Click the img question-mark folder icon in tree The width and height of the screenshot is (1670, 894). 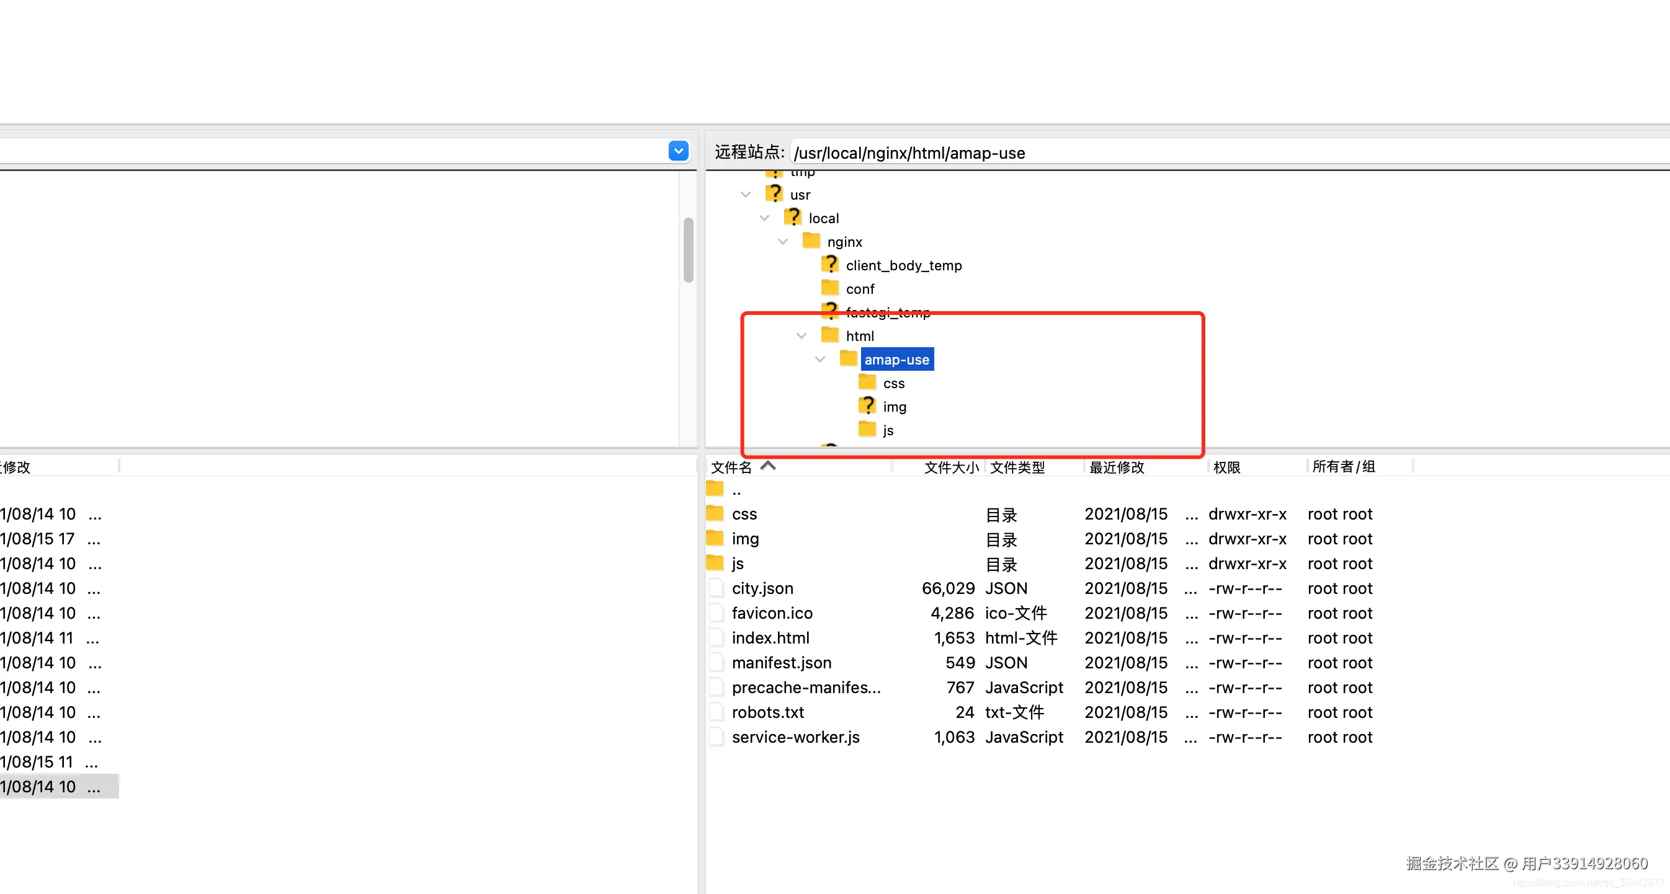(x=867, y=406)
